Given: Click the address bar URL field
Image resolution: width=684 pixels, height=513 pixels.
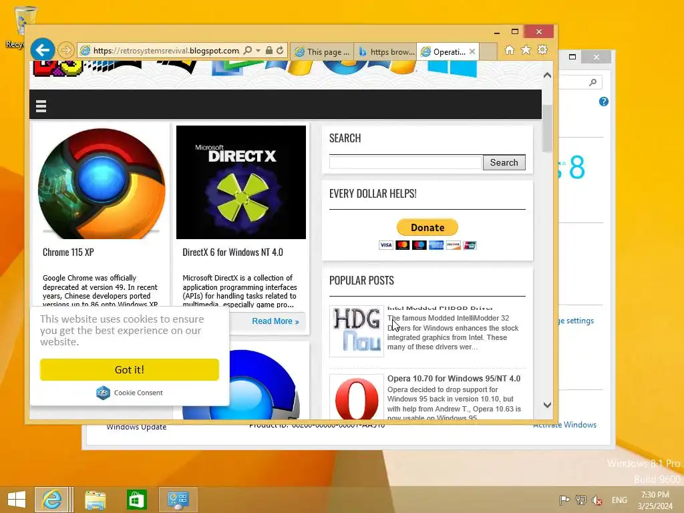Looking at the screenshot, I should click(166, 51).
